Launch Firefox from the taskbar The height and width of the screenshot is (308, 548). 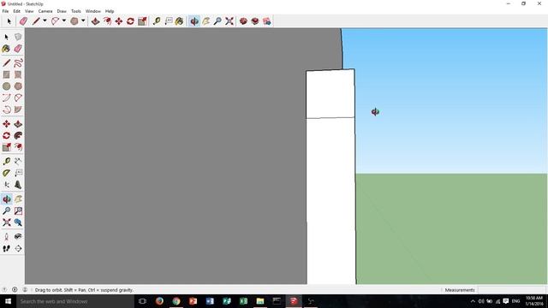pyautogui.click(x=159, y=301)
